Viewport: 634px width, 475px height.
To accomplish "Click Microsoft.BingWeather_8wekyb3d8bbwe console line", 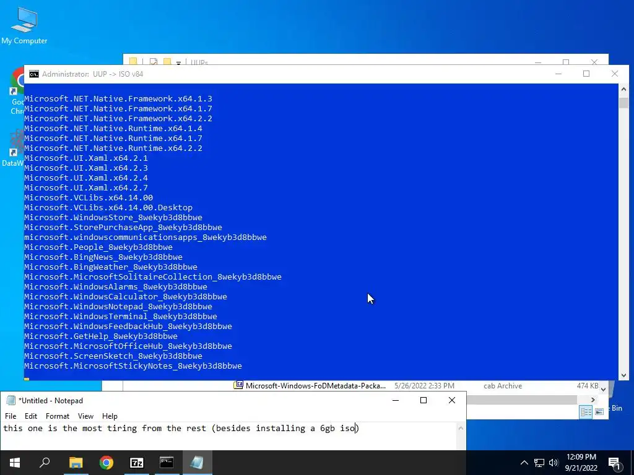I will tap(111, 267).
